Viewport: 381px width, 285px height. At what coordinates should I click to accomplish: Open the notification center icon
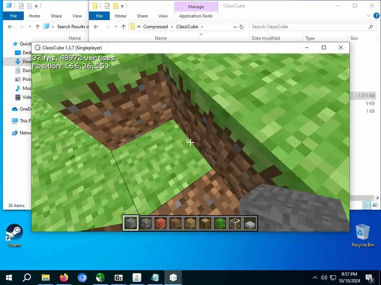(x=369, y=278)
